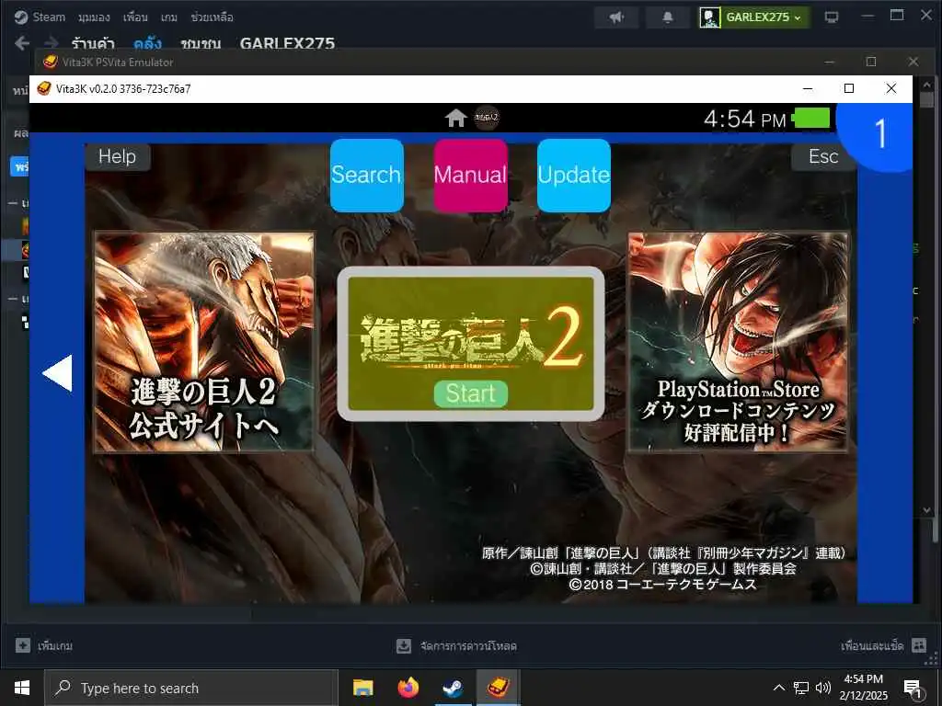942x706 pixels.
Task: Open the blue notification bubble showing 1
Action: pyautogui.click(x=879, y=133)
